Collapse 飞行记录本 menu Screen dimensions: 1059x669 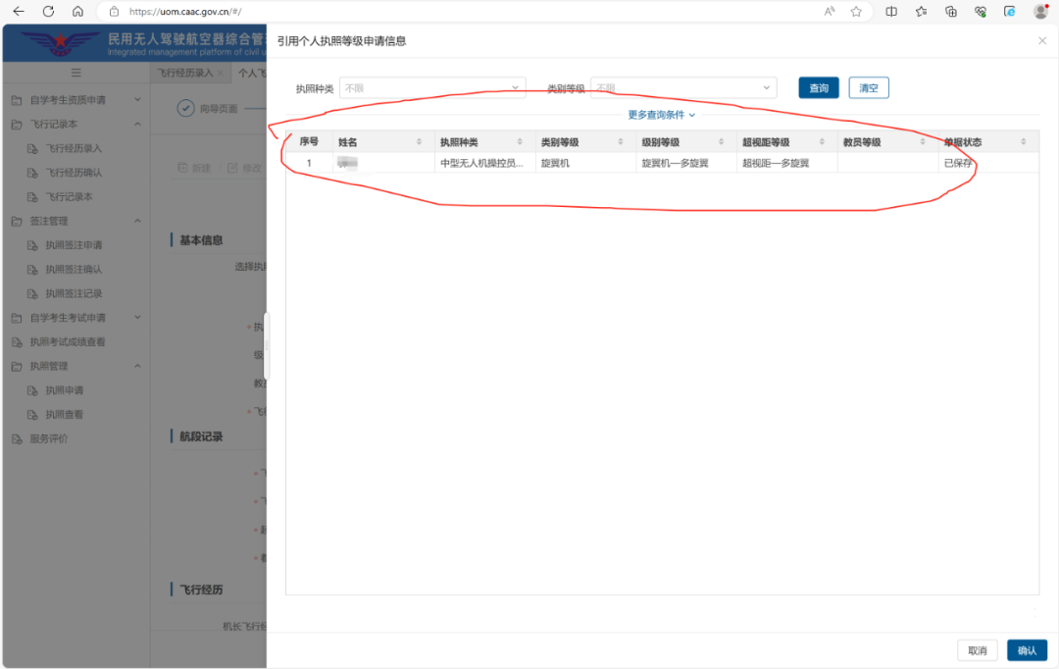[x=76, y=125]
